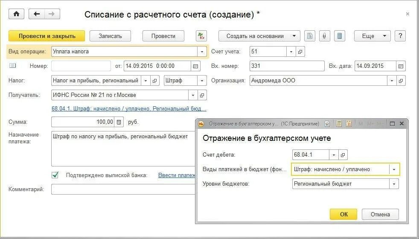Toggle Подтверждено выпиской банка checkbox

tap(55, 175)
